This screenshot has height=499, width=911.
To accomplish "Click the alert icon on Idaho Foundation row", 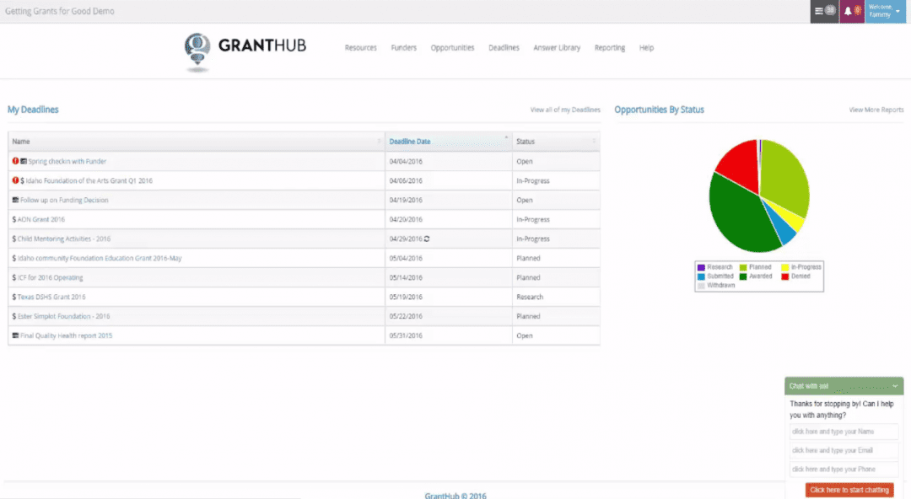I will click(14, 180).
